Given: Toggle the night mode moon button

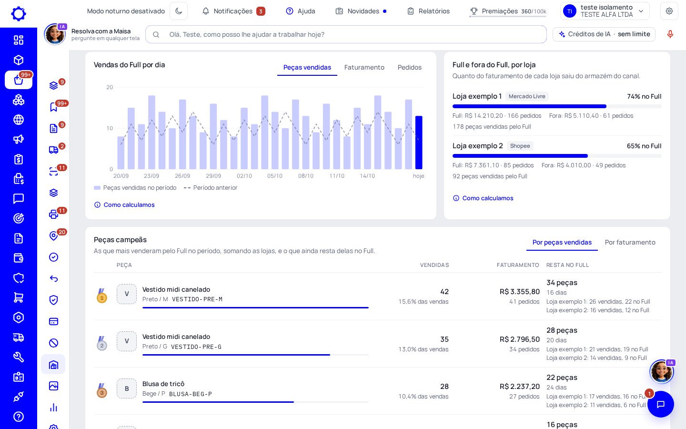Looking at the screenshot, I should [179, 11].
